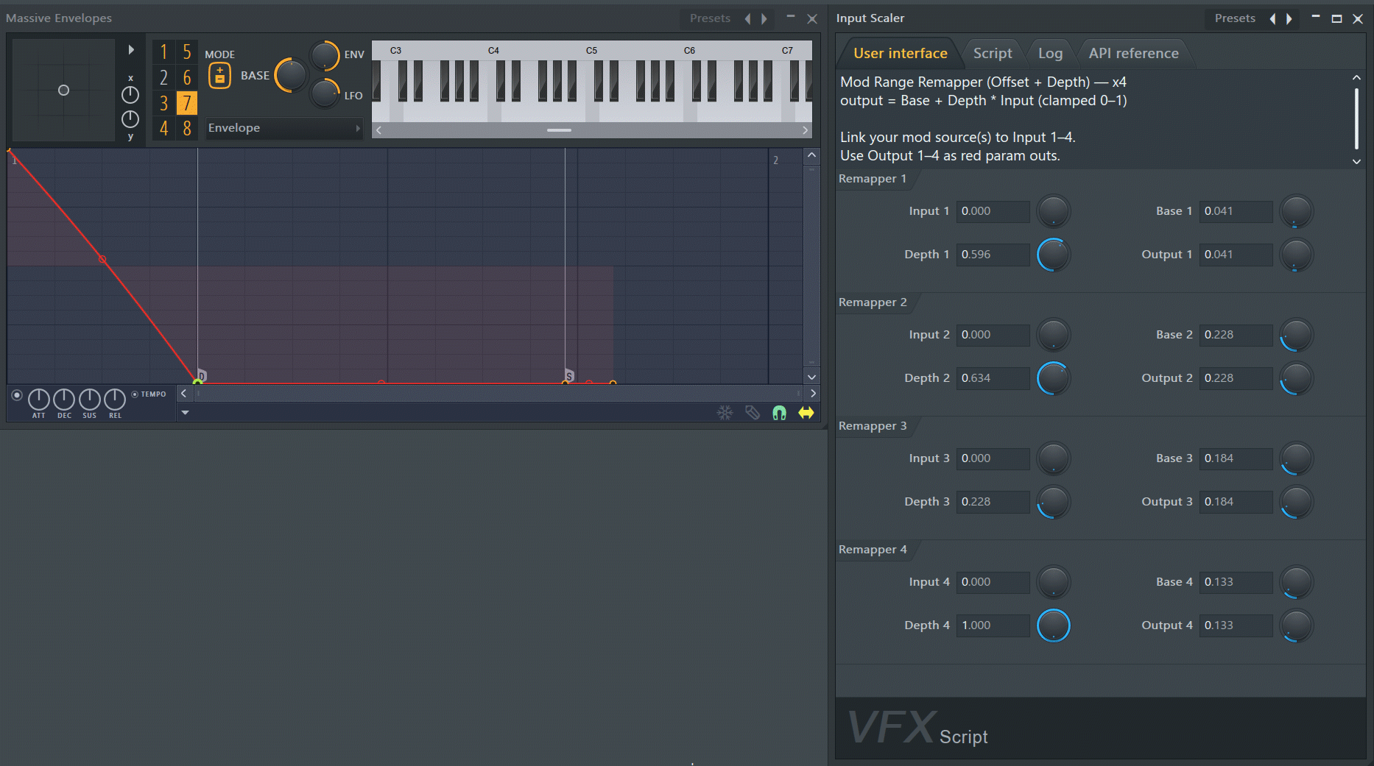Click the Base 3 value field
Viewport: 1374px width, 766px height.
pyautogui.click(x=1236, y=458)
